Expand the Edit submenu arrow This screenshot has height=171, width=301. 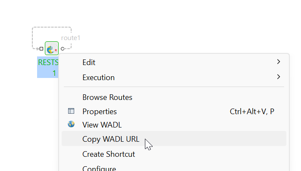(279, 62)
